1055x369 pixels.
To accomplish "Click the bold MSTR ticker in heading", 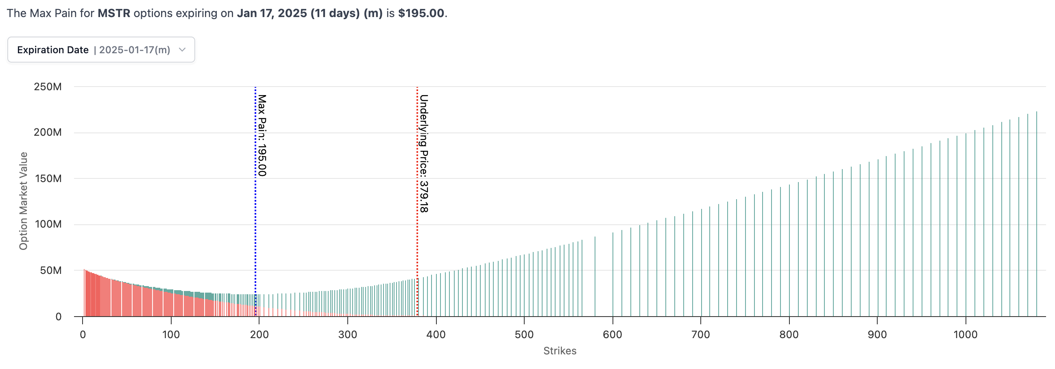I will point(114,13).
